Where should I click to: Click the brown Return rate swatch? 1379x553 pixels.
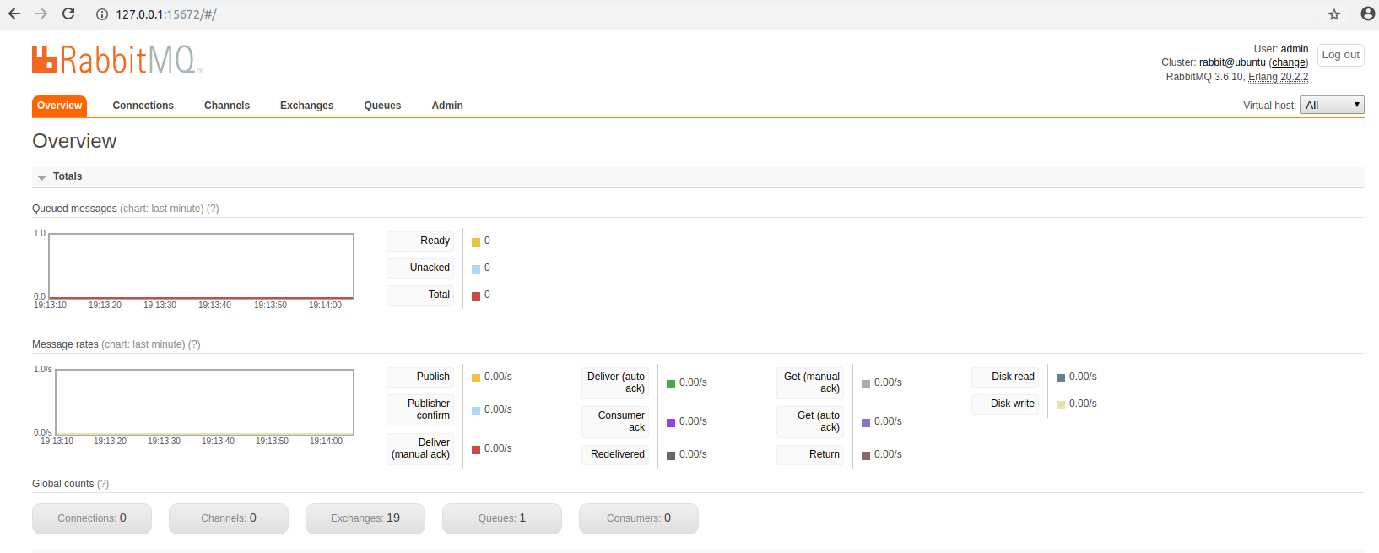pyautogui.click(x=866, y=456)
